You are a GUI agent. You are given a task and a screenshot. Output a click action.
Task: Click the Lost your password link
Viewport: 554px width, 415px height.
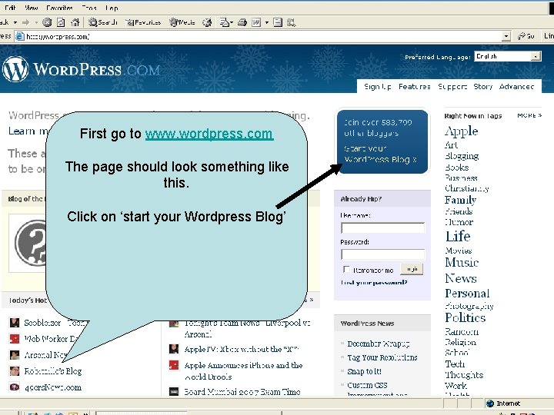point(374,282)
